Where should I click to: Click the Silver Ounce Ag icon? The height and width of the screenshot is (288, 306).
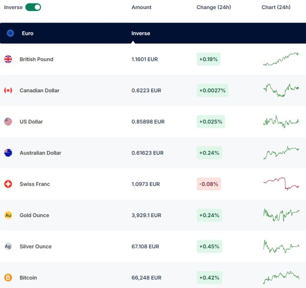8,246
